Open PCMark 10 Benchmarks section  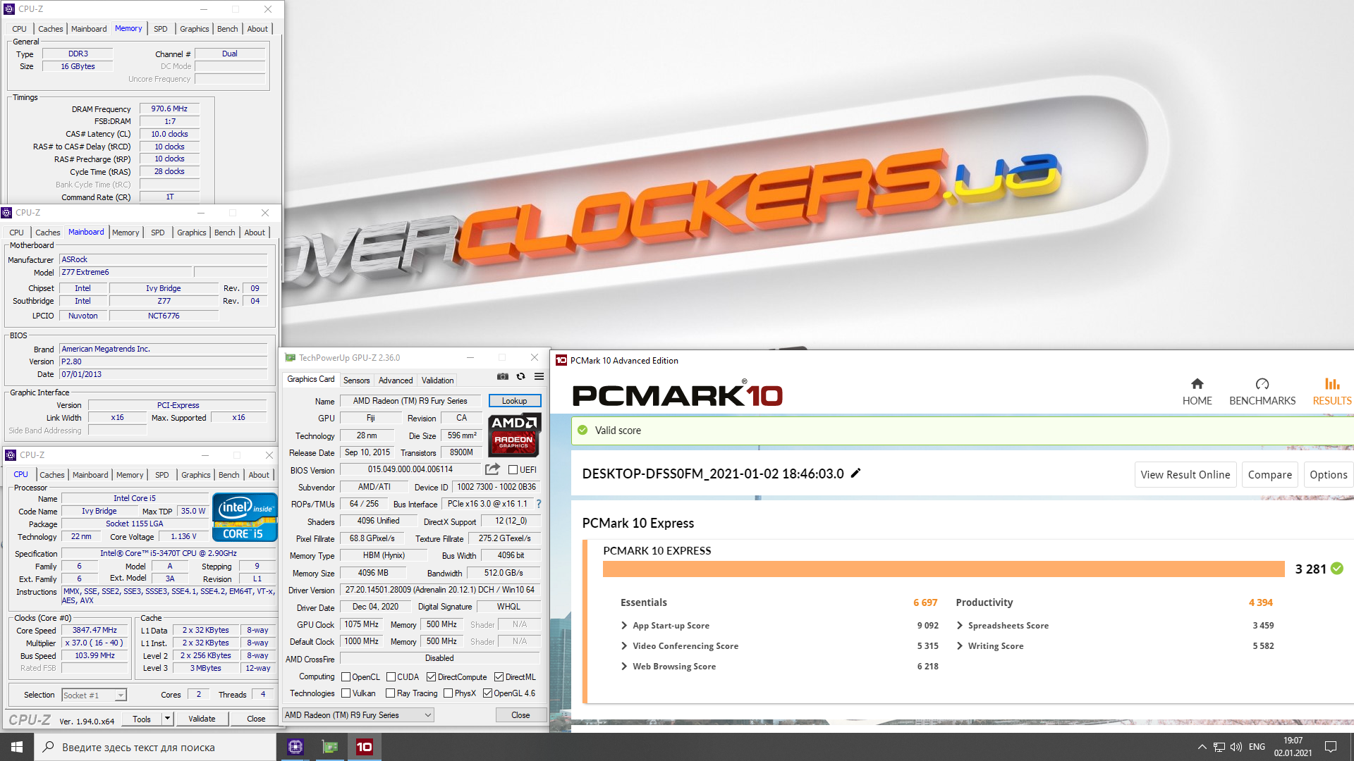tap(1262, 391)
